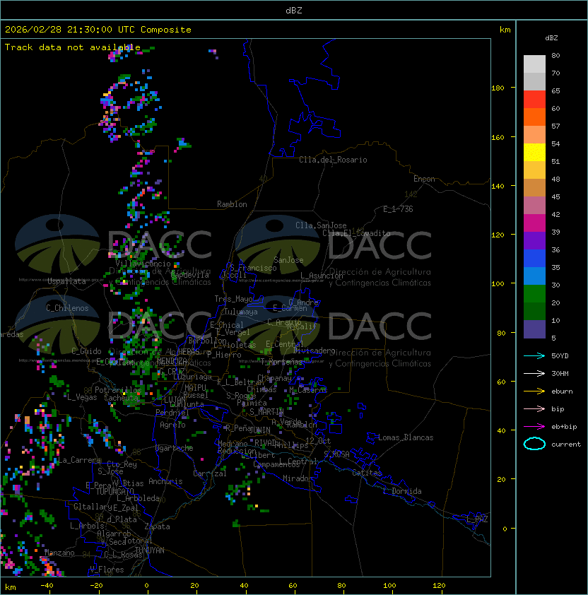The height and width of the screenshot is (595, 588).
Task: Select the Clla.del_Rosario map label
Action: click(x=333, y=160)
